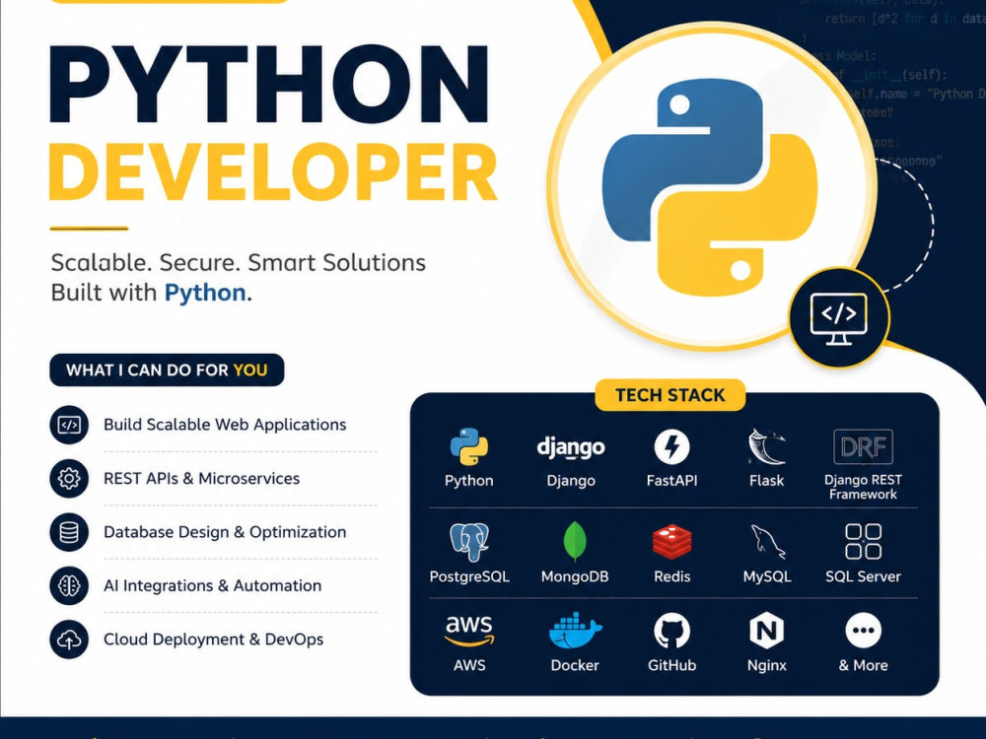
Task: Click the WHAT I CAN DO FOR YOU badge
Action: [x=167, y=370]
